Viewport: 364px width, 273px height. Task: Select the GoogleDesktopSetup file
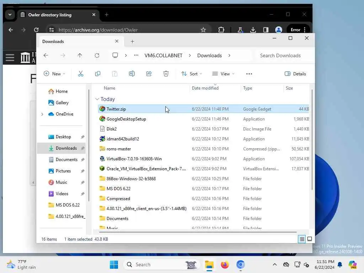pos(204,119)
